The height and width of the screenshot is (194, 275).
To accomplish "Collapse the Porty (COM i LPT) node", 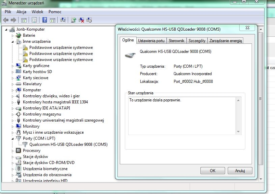I will pyautogui.click(x=12, y=139).
